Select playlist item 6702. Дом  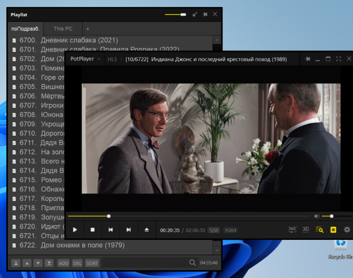click(x=38, y=59)
